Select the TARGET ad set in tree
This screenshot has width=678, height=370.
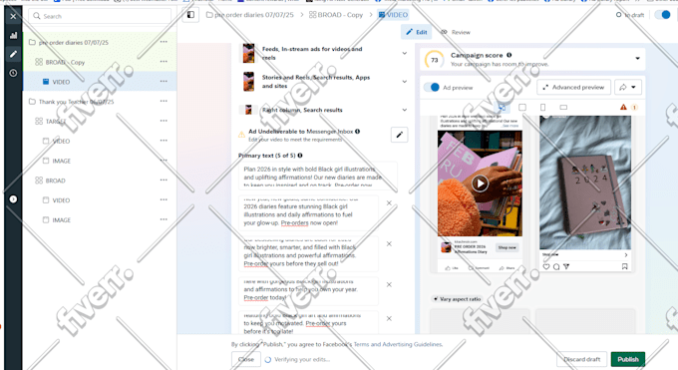click(x=56, y=122)
